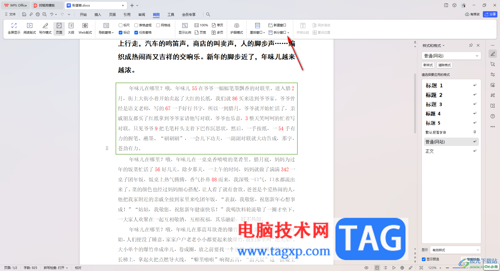Open the 显示比例 zoom dialog
The image size is (500, 271).
click(x=185, y=28)
